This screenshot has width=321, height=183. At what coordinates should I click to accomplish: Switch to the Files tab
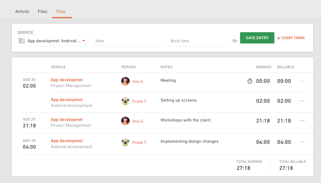pos(42,12)
